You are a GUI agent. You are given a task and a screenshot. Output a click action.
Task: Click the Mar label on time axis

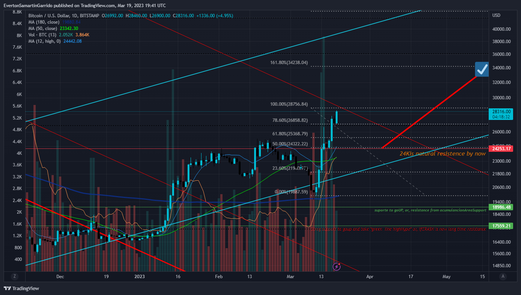tap(291, 277)
